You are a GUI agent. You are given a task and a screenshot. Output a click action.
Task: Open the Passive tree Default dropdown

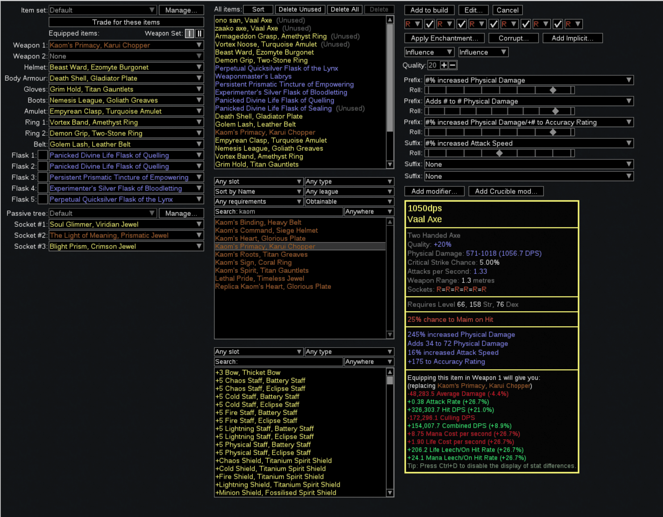103,213
